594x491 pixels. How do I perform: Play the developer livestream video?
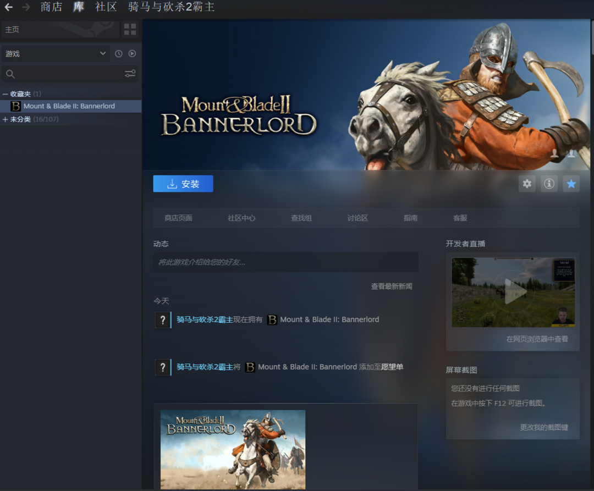[x=513, y=293]
